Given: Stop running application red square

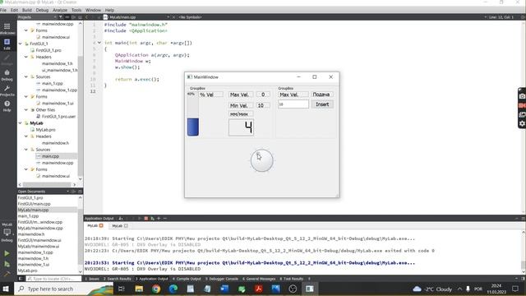Looking at the screenshot, I should (146, 219).
